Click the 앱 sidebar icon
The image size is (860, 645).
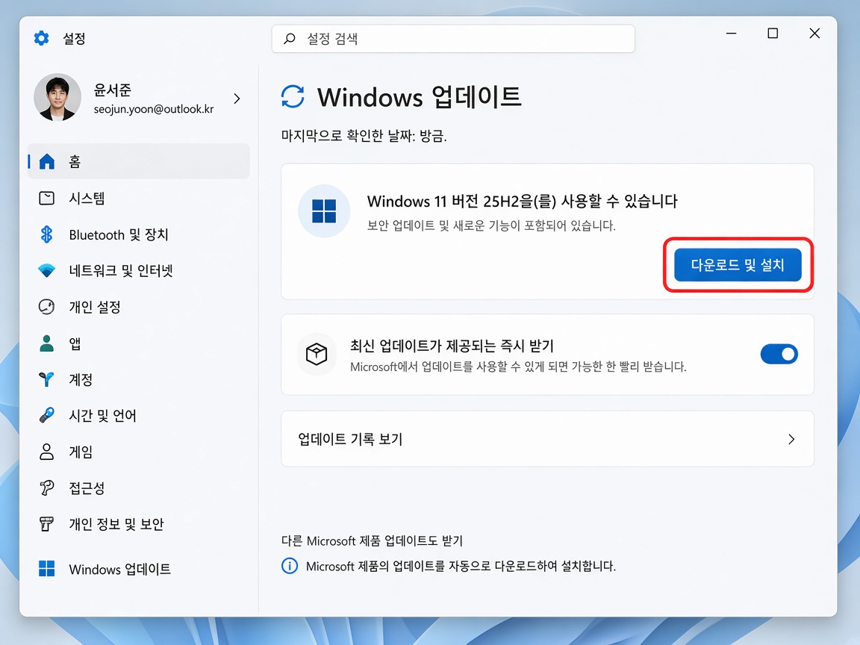click(x=46, y=343)
